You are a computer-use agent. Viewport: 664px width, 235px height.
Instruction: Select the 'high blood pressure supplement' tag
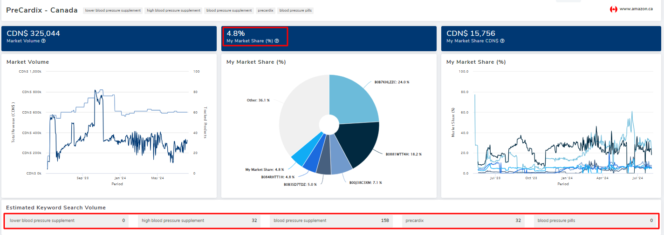(x=173, y=10)
